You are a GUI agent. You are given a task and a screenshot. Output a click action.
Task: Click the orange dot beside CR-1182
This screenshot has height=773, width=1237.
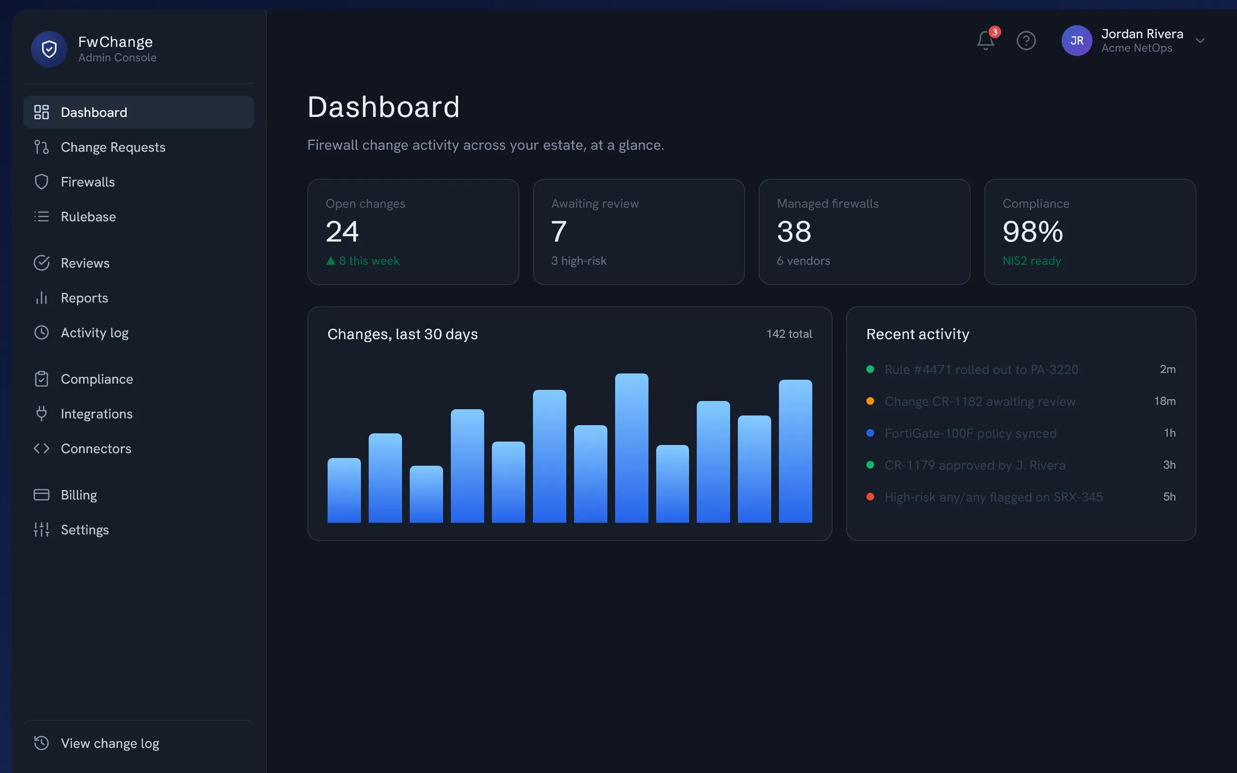[870, 401]
